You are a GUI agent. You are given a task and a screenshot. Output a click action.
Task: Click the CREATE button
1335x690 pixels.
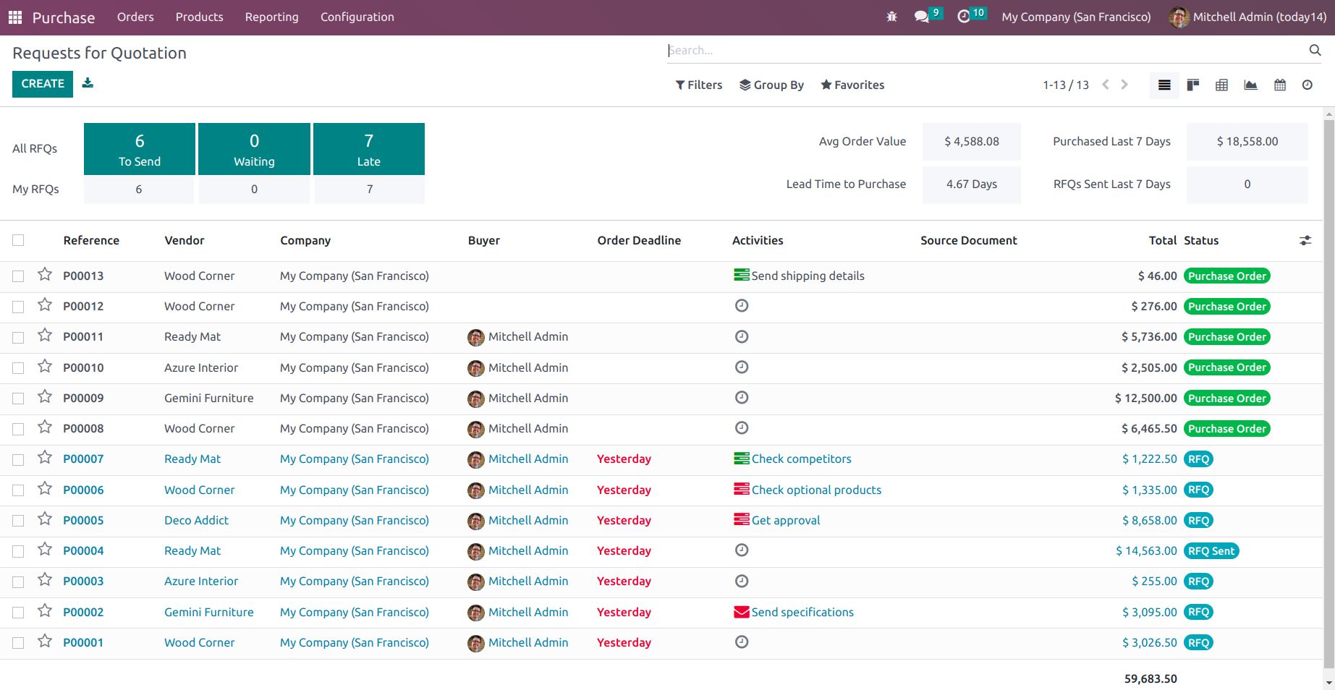click(43, 84)
